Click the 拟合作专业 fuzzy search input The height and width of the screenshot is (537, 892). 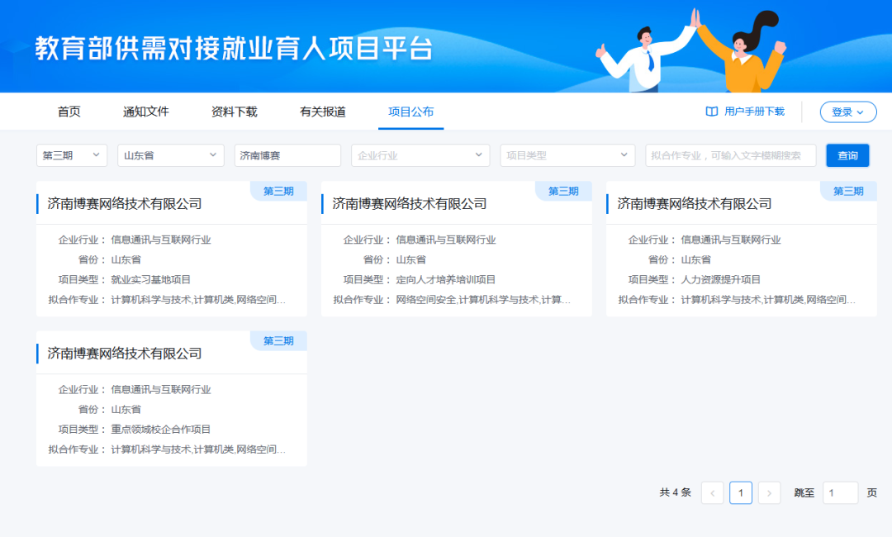click(730, 155)
